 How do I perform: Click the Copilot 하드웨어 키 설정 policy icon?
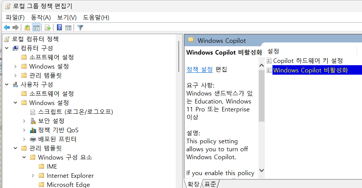[269, 61]
